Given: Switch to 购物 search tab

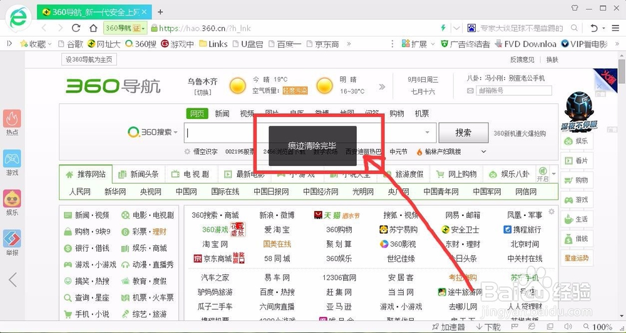Looking at the screenshot, I should pyautogui.click(x=396, y=114).
